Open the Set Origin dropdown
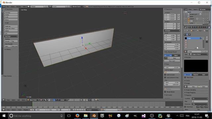Viewport: 212px width, 119px height. pos(11,36)
